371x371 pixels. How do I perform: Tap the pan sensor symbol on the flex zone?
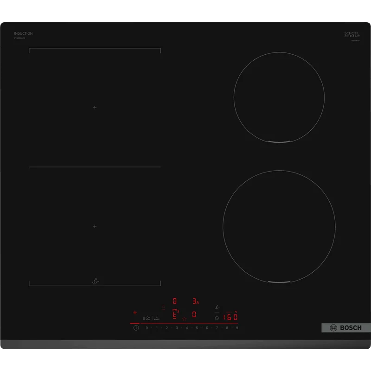pyautogui.click(x=96, y=281)
